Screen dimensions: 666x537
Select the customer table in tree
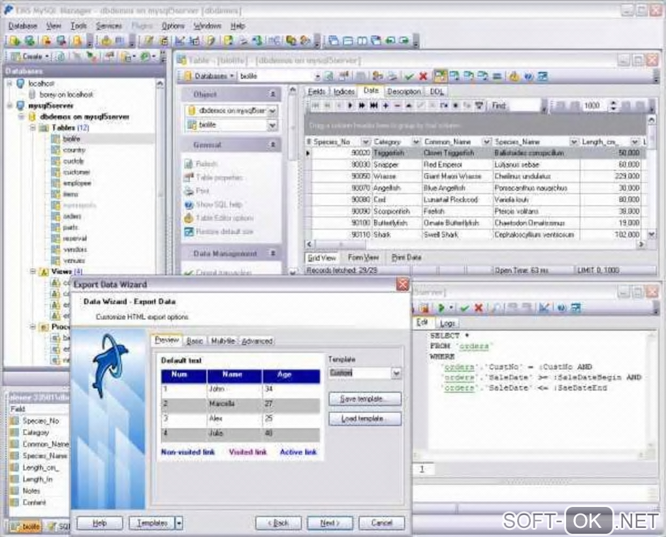pos(76,172)
